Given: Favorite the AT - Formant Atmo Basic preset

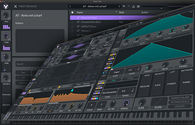Looking at the screenshot, I should pos(72,22).
